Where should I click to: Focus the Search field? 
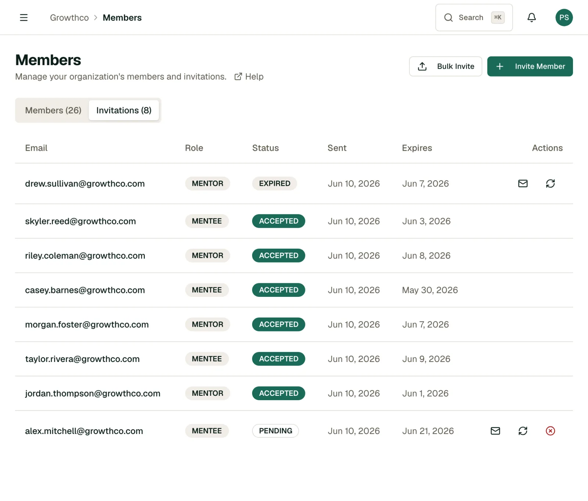(474, 18)
